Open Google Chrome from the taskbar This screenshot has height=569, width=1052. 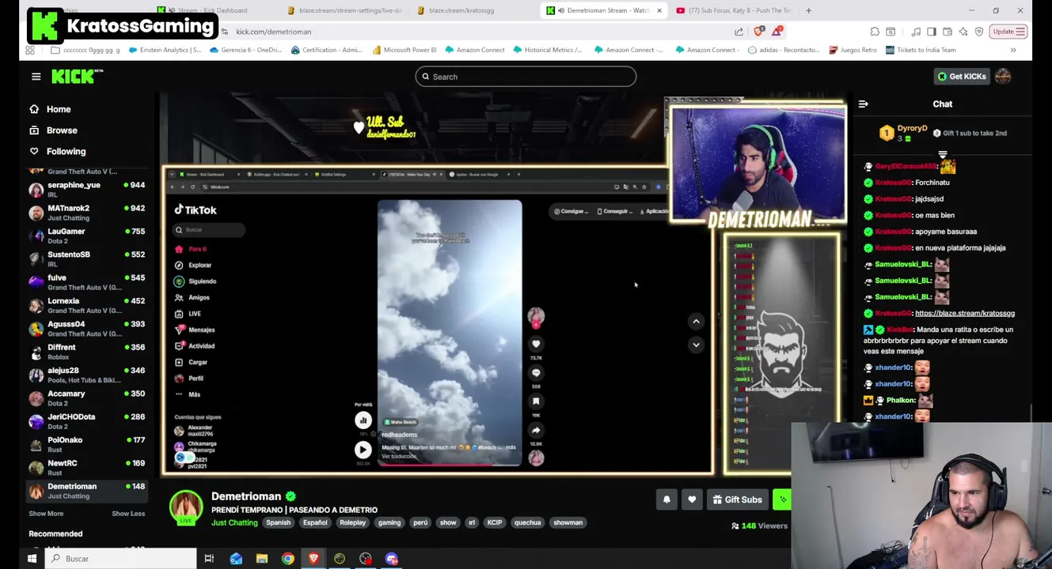[288, 559]
